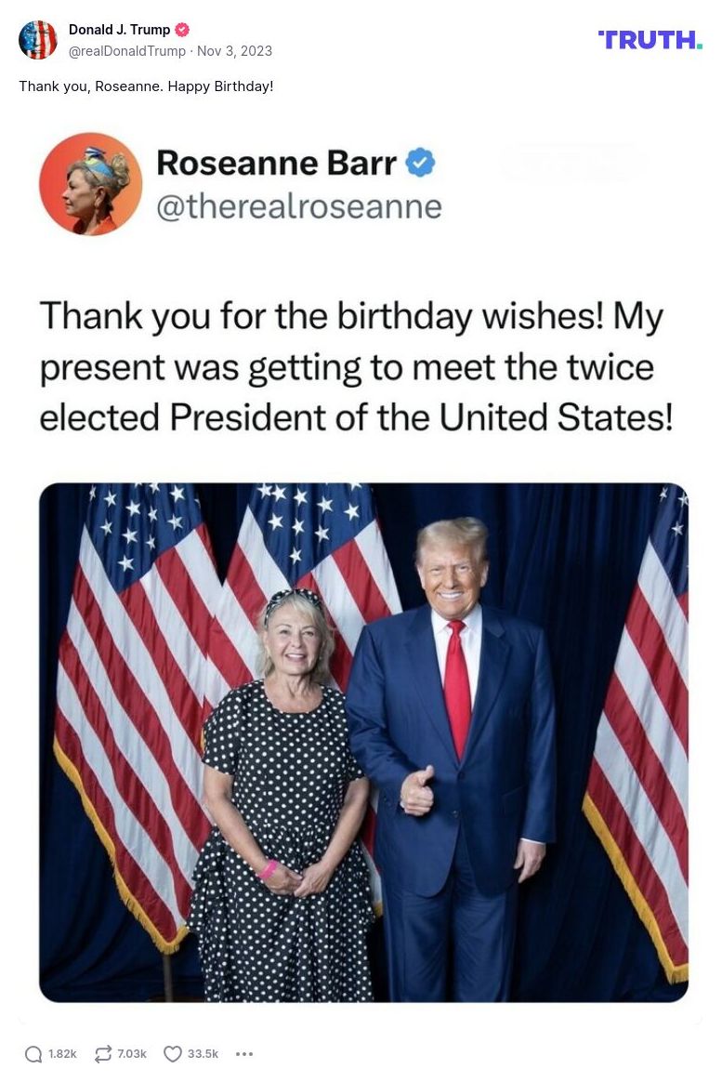View likes via the 33.5k count
The image size is (722, 1082).
[x=204, y=1054]
